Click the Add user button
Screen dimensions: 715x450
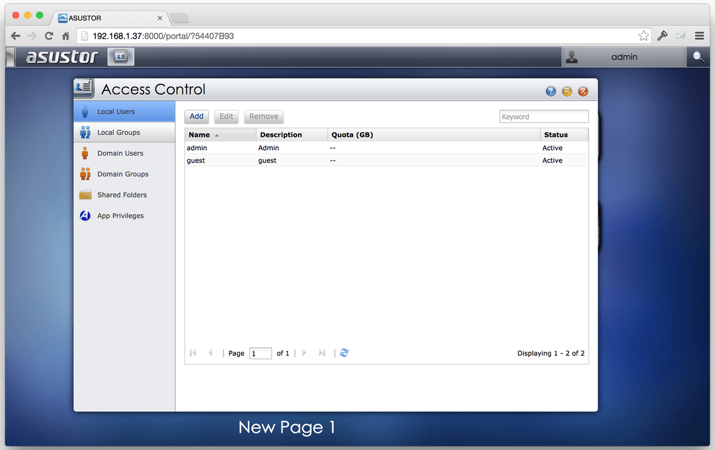click(x=197, y=117)
